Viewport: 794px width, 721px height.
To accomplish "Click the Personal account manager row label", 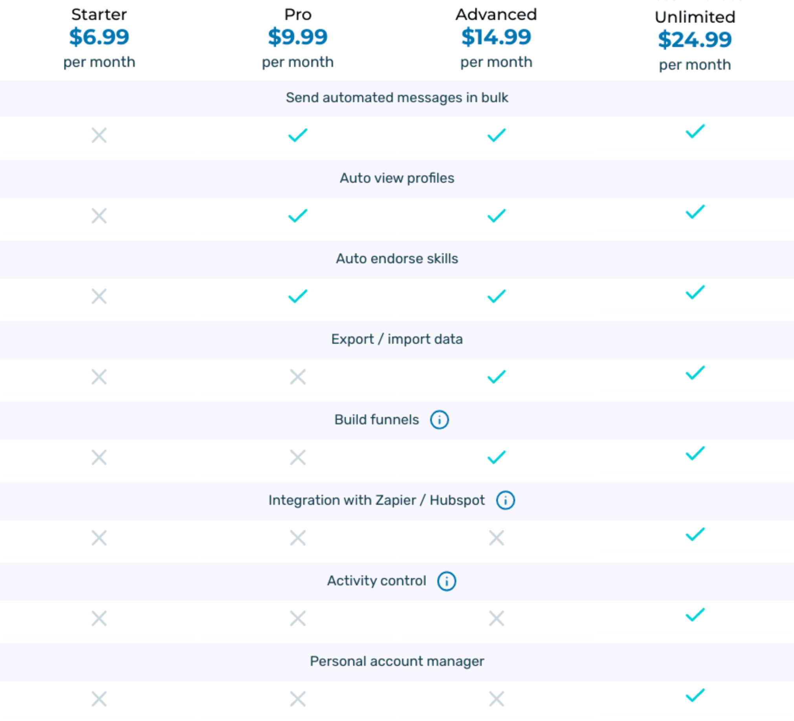I will click(x=397, y=661).
